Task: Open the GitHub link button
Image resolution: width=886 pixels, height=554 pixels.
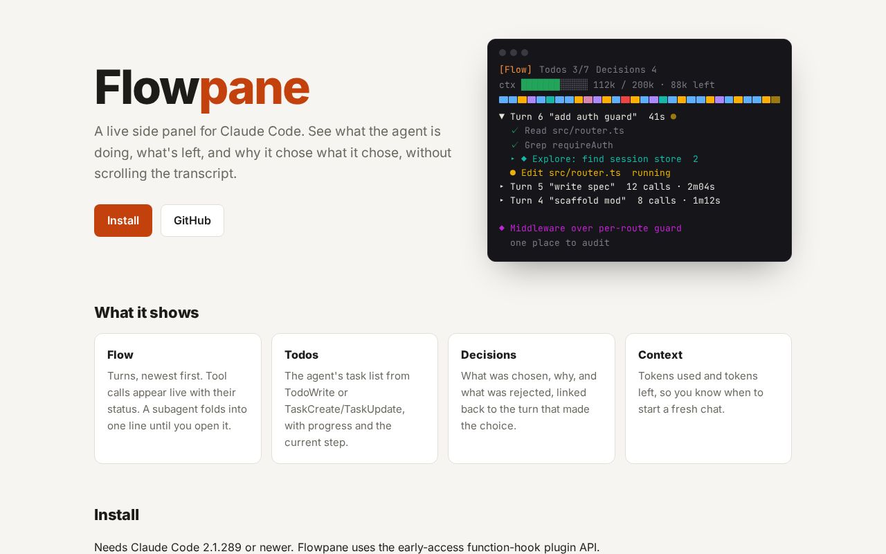Action: tap(192, 220)
